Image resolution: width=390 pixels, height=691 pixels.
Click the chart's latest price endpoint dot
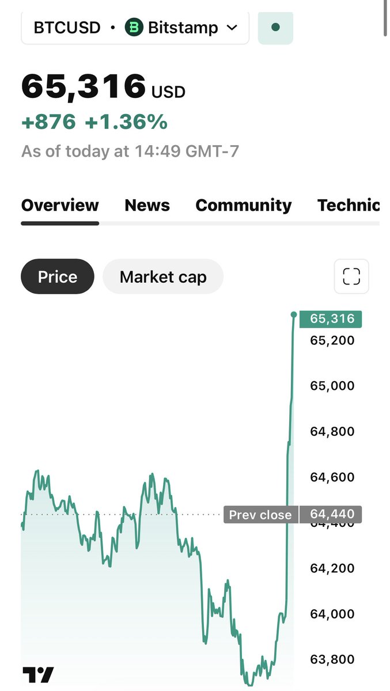[294, 314]
